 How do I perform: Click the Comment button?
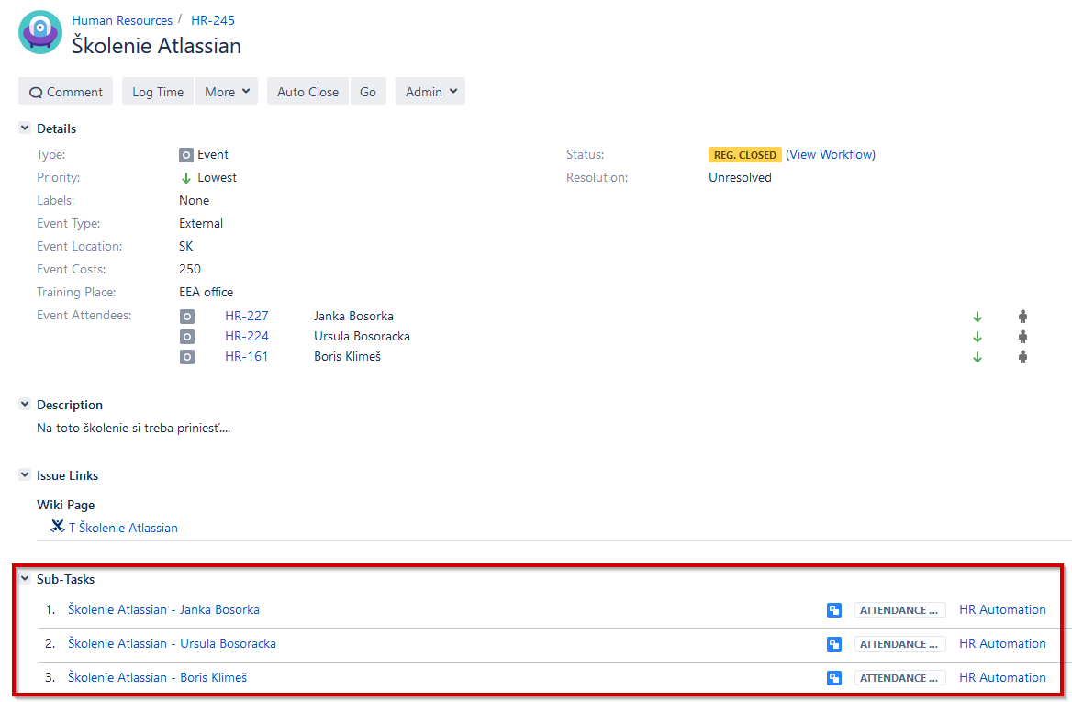click(65, 92)
